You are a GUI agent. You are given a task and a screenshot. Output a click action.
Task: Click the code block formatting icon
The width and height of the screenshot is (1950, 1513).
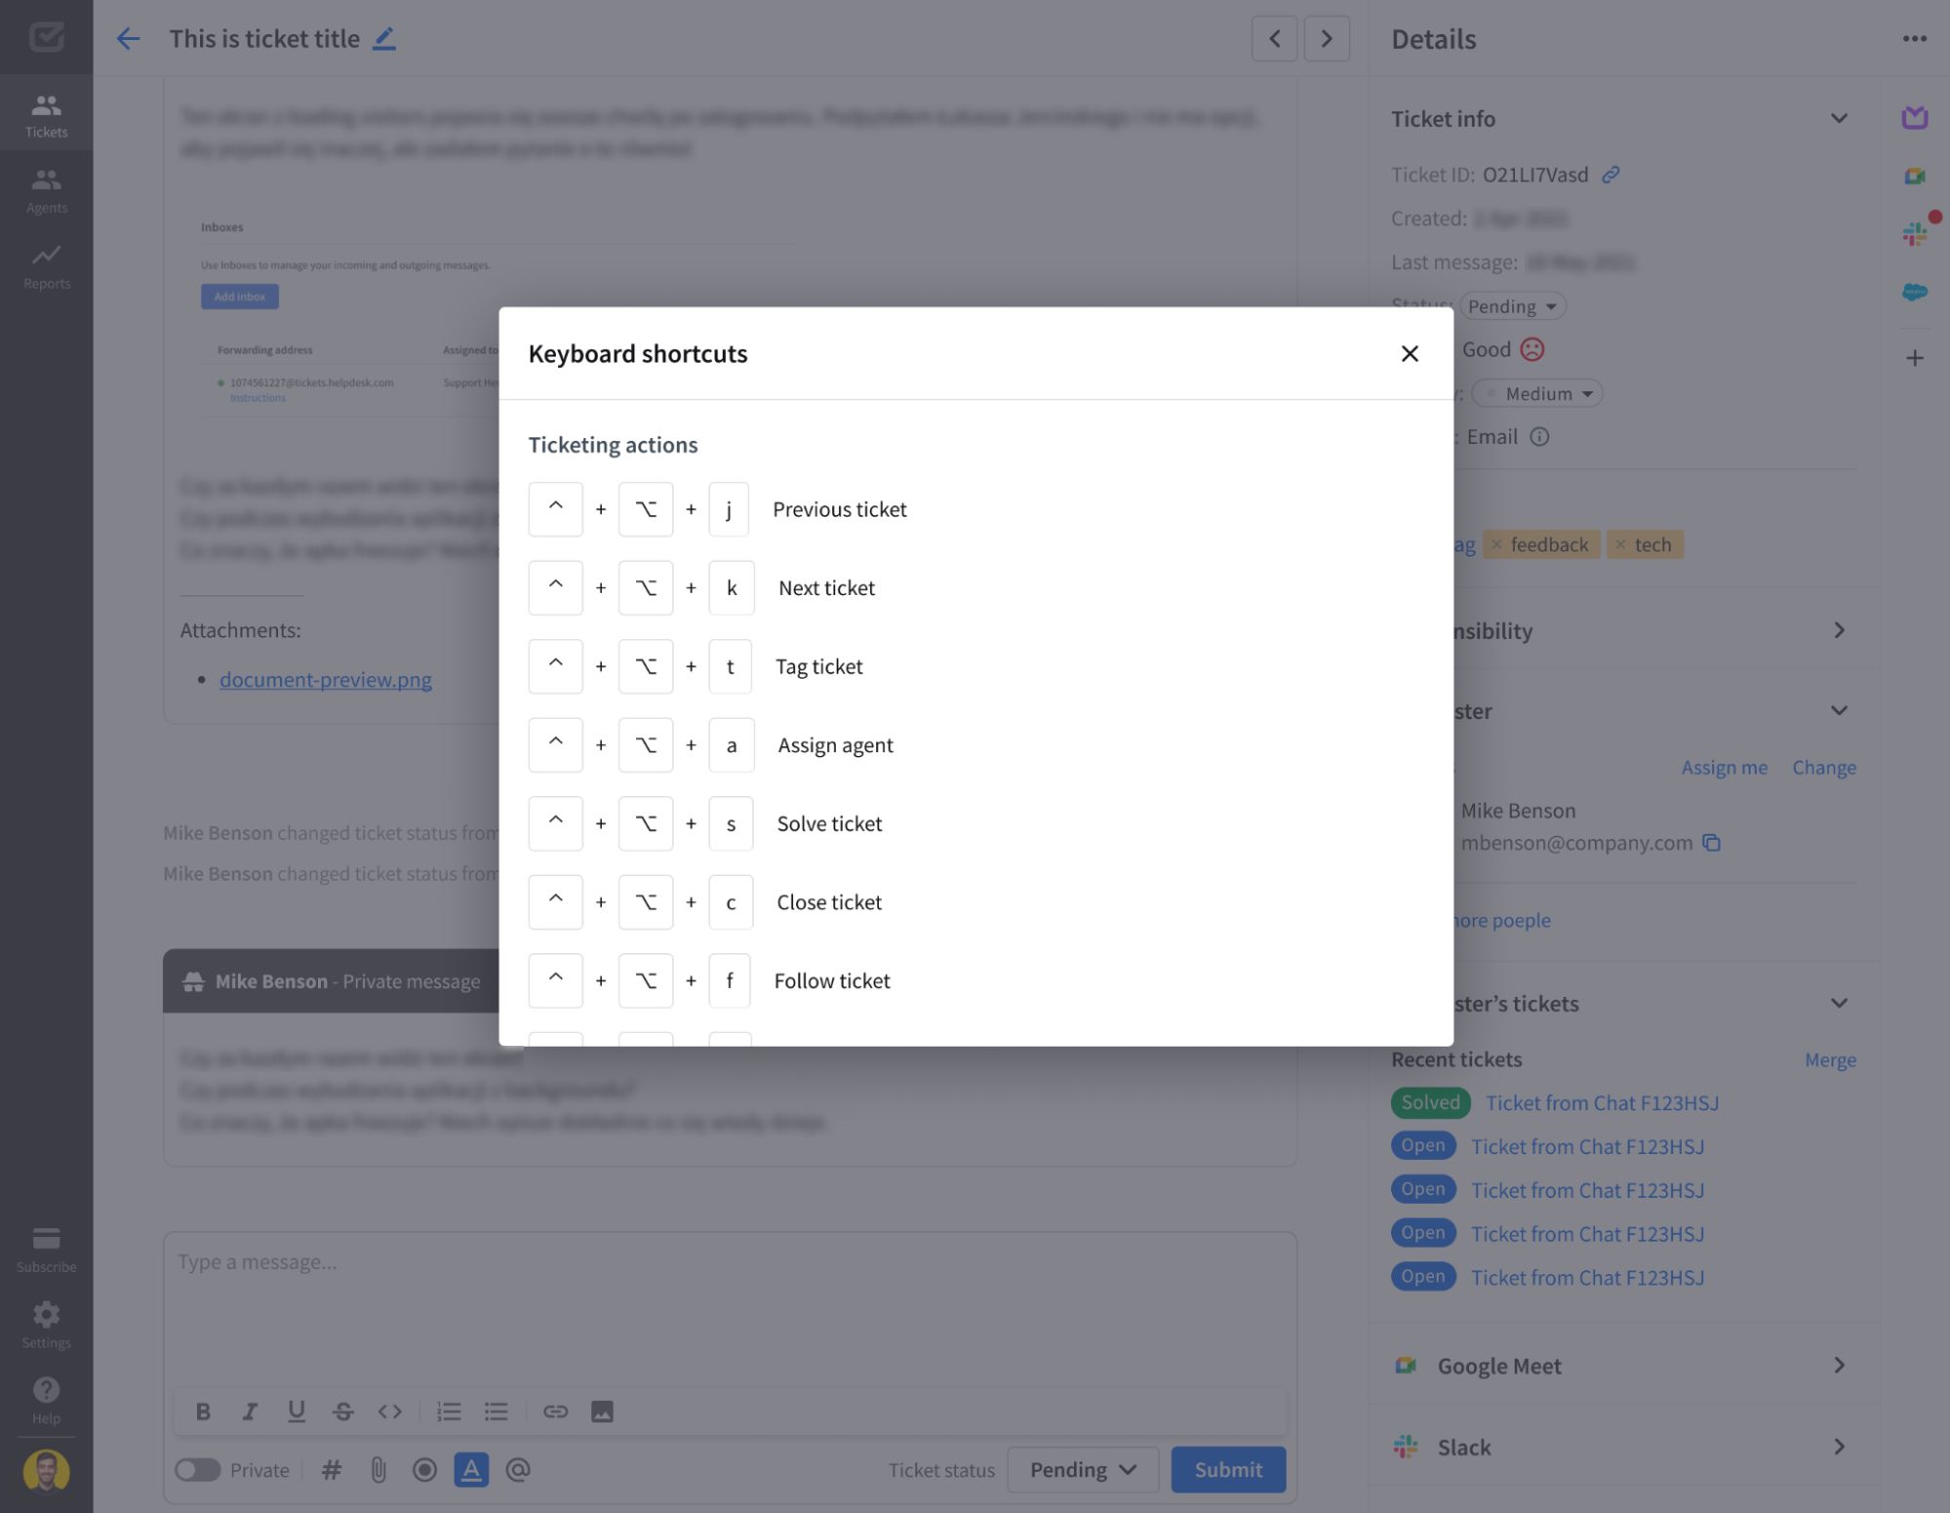[x=391, y=1411]
